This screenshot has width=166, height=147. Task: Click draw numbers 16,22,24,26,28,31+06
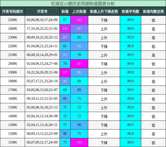click(x=42, y=72)
